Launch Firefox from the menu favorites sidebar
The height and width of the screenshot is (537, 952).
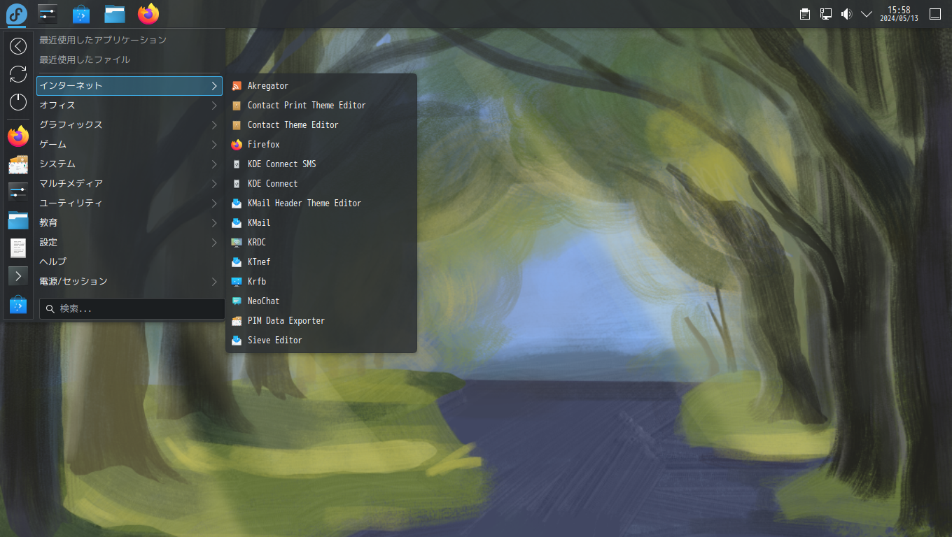click(18, 136)
